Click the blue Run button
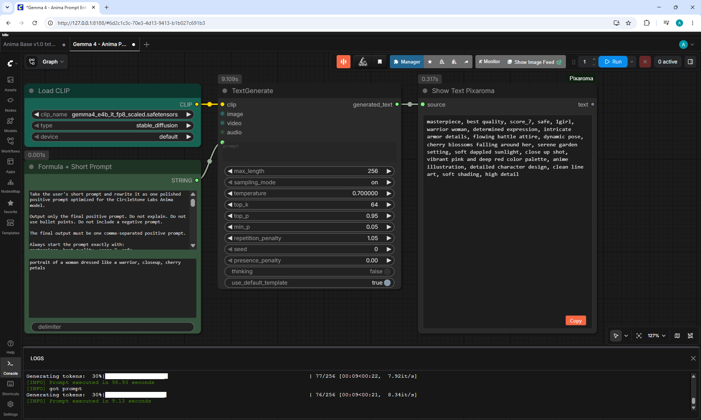701x420 pixels. pos(613,62)
